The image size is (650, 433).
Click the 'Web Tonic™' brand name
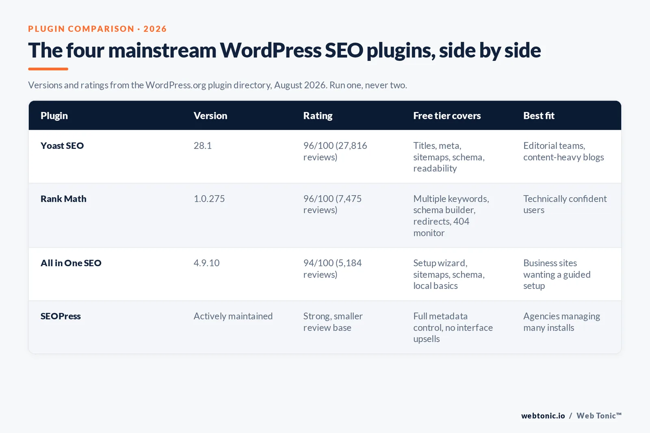599,416
